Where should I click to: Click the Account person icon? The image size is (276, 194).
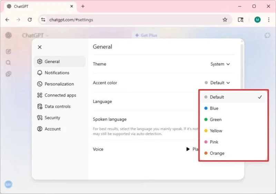40,129
